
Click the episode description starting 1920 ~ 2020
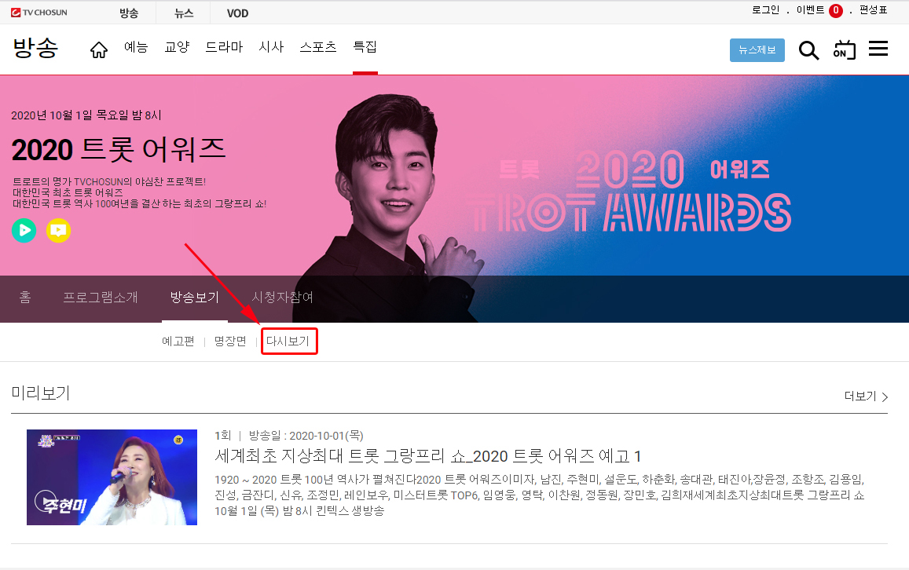[x=540, y=495]
